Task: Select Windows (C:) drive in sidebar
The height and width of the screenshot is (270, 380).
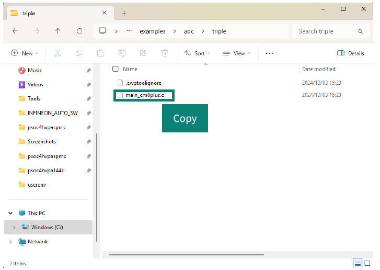Action: click(x=47, y=227)
